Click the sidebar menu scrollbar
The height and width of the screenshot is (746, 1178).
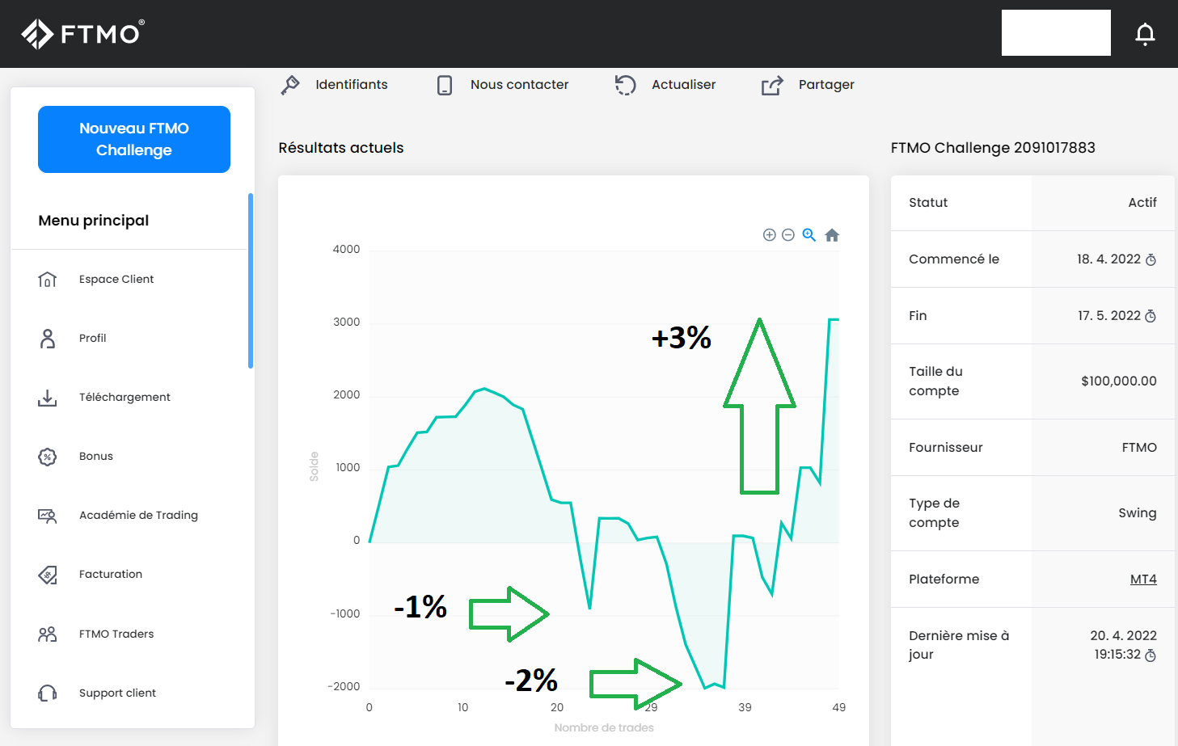pyautogui.click(x=251, y=280)
